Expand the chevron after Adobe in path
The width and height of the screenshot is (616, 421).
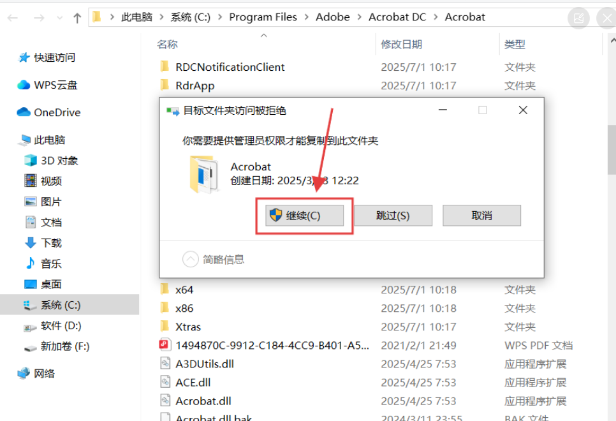click(360, 17)
